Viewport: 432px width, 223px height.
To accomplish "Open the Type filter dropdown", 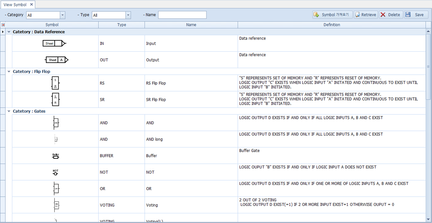I will (x=128, y=15).
